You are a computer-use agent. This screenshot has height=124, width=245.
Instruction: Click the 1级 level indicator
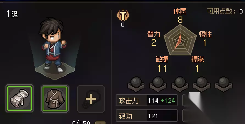(x=12, y=14)
